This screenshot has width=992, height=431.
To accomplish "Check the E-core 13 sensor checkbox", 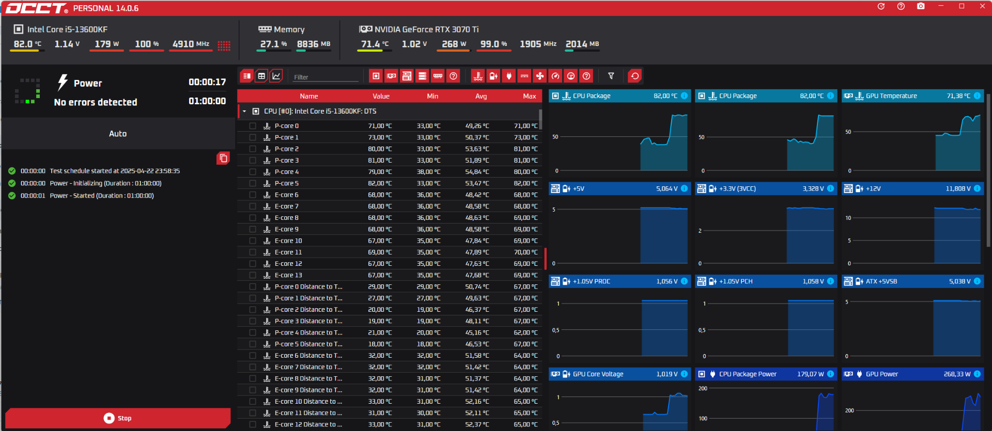I will [253, 275].
